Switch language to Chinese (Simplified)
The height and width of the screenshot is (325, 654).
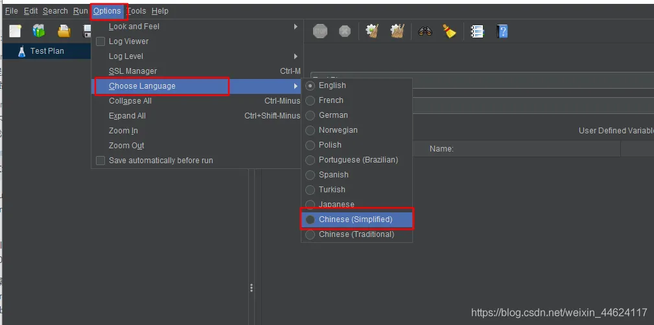[x=356, y=219]
